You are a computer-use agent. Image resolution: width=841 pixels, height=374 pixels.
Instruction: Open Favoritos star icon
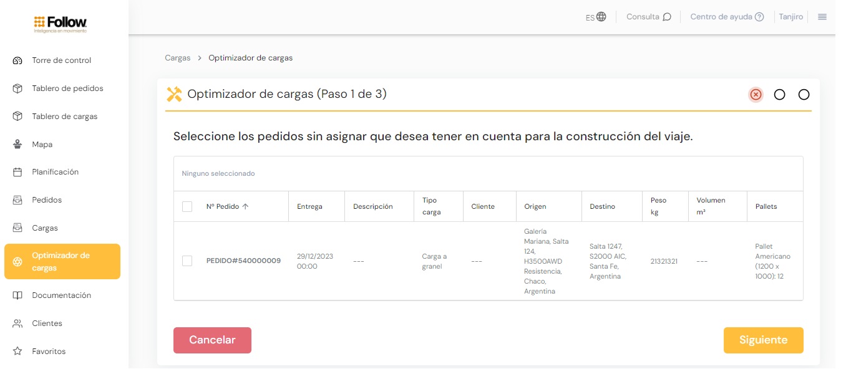click(x=17, y=352)
